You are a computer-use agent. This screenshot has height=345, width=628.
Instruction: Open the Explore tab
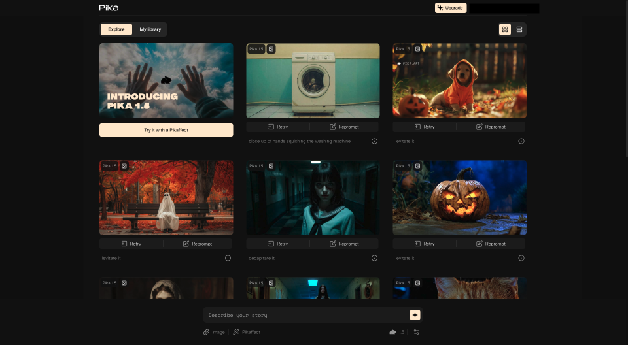pos(116,29)
